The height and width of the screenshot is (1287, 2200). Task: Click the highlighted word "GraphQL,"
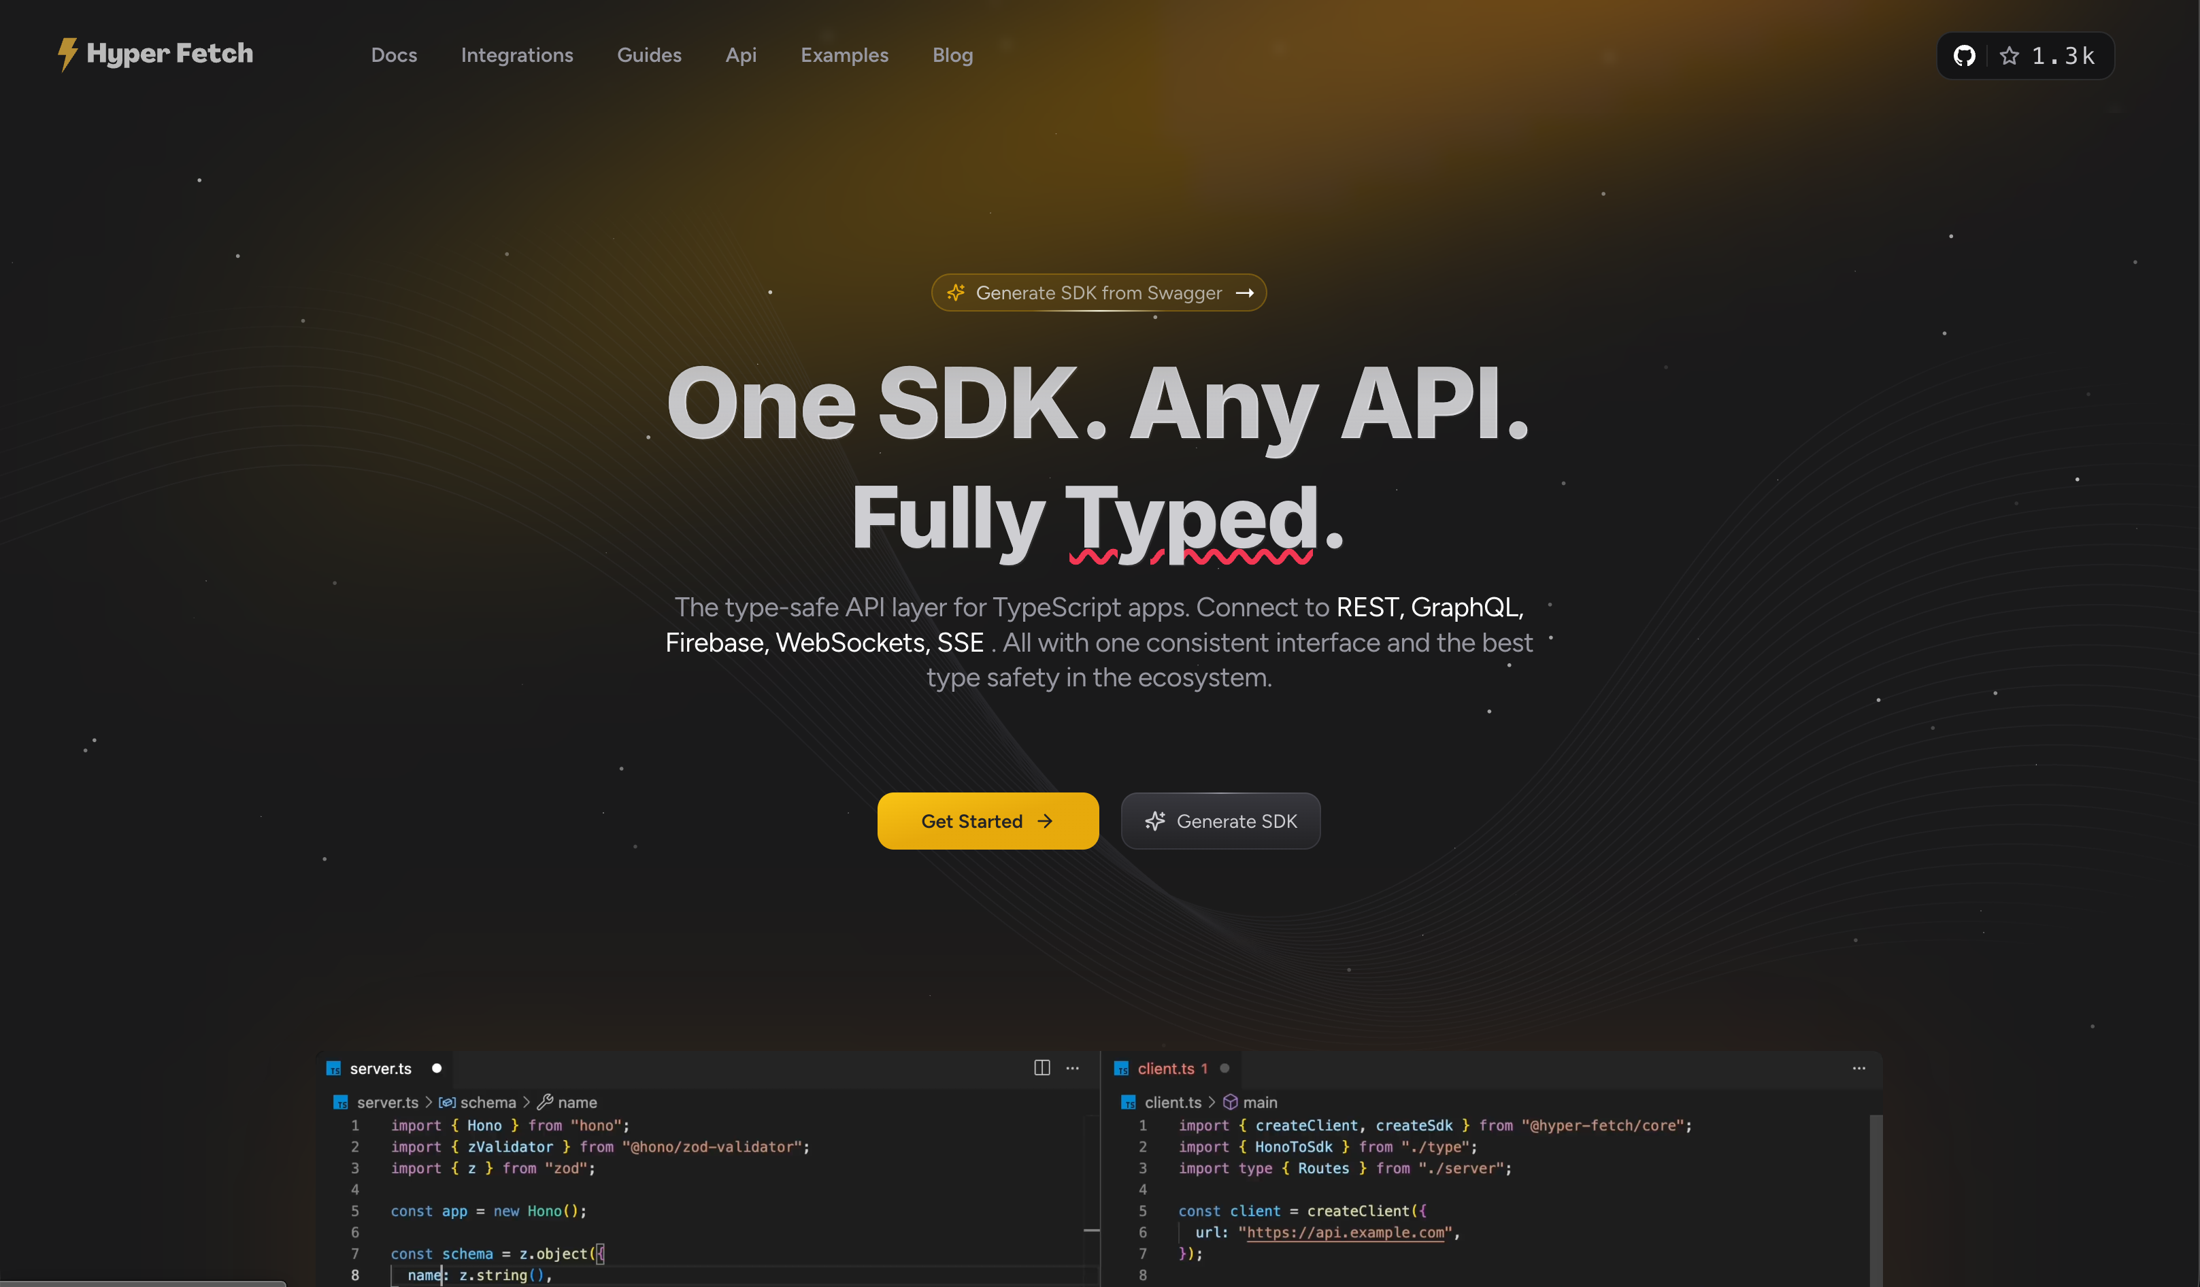pyautogui.click(x=1467, y=607)
